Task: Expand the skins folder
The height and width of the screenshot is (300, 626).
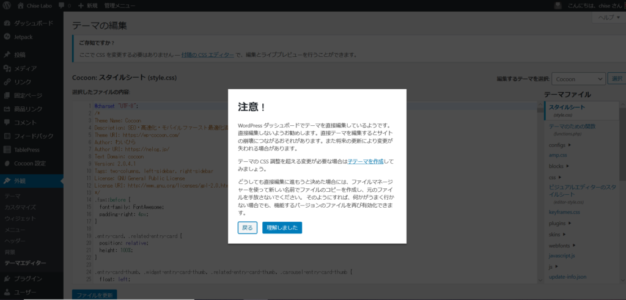Action: (x=558, y=234)
